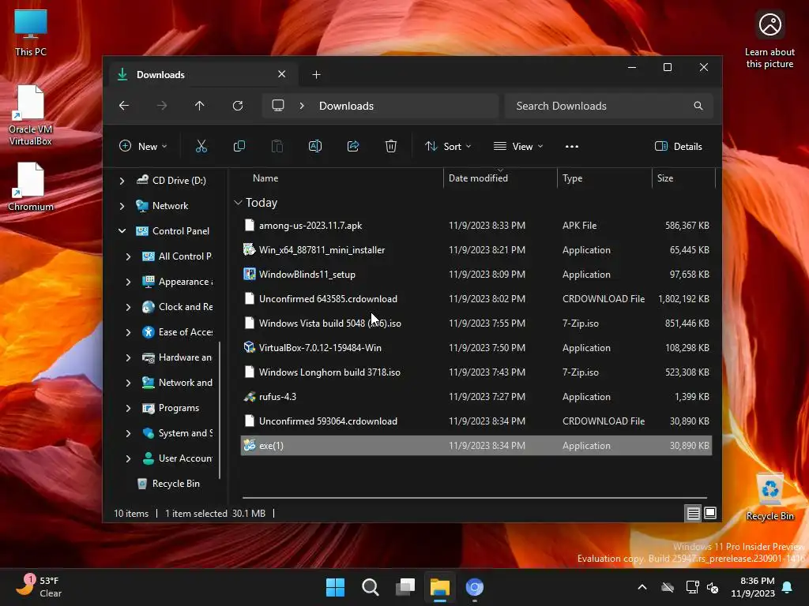Screen dimensions: 809x606
Task: Select Windows Longhorn build 3718.iso
Action: click(476, 372)
